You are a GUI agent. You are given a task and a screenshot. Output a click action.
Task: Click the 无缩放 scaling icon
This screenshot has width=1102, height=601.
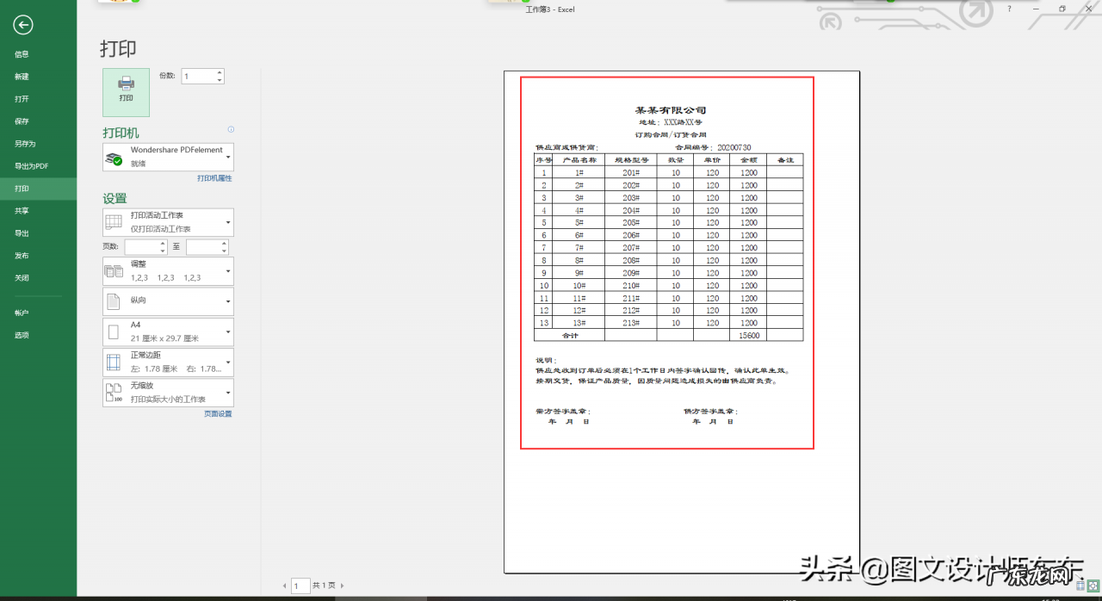[x=113, y=390]
